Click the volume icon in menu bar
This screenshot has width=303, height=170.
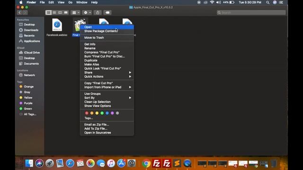click(219, 2)
